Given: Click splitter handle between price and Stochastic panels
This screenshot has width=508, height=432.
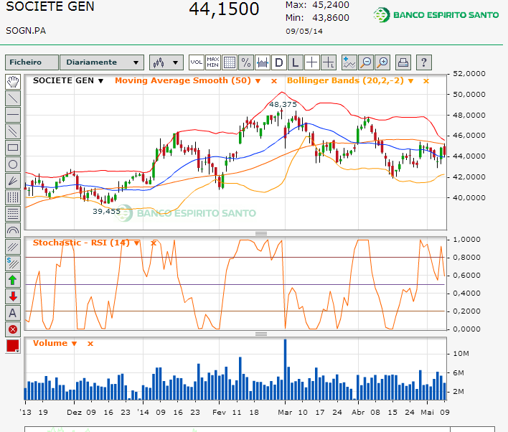Looking at the screenshot, I should click(x=261, y=233).
